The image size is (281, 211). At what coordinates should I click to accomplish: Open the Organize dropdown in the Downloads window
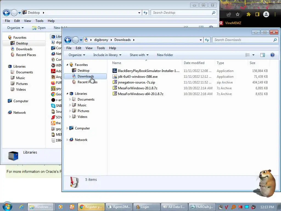point(77,55)
